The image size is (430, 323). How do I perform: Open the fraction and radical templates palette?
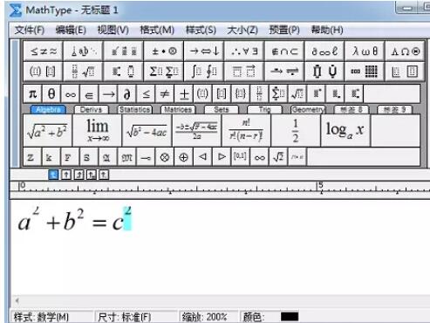tap(84, 71)
